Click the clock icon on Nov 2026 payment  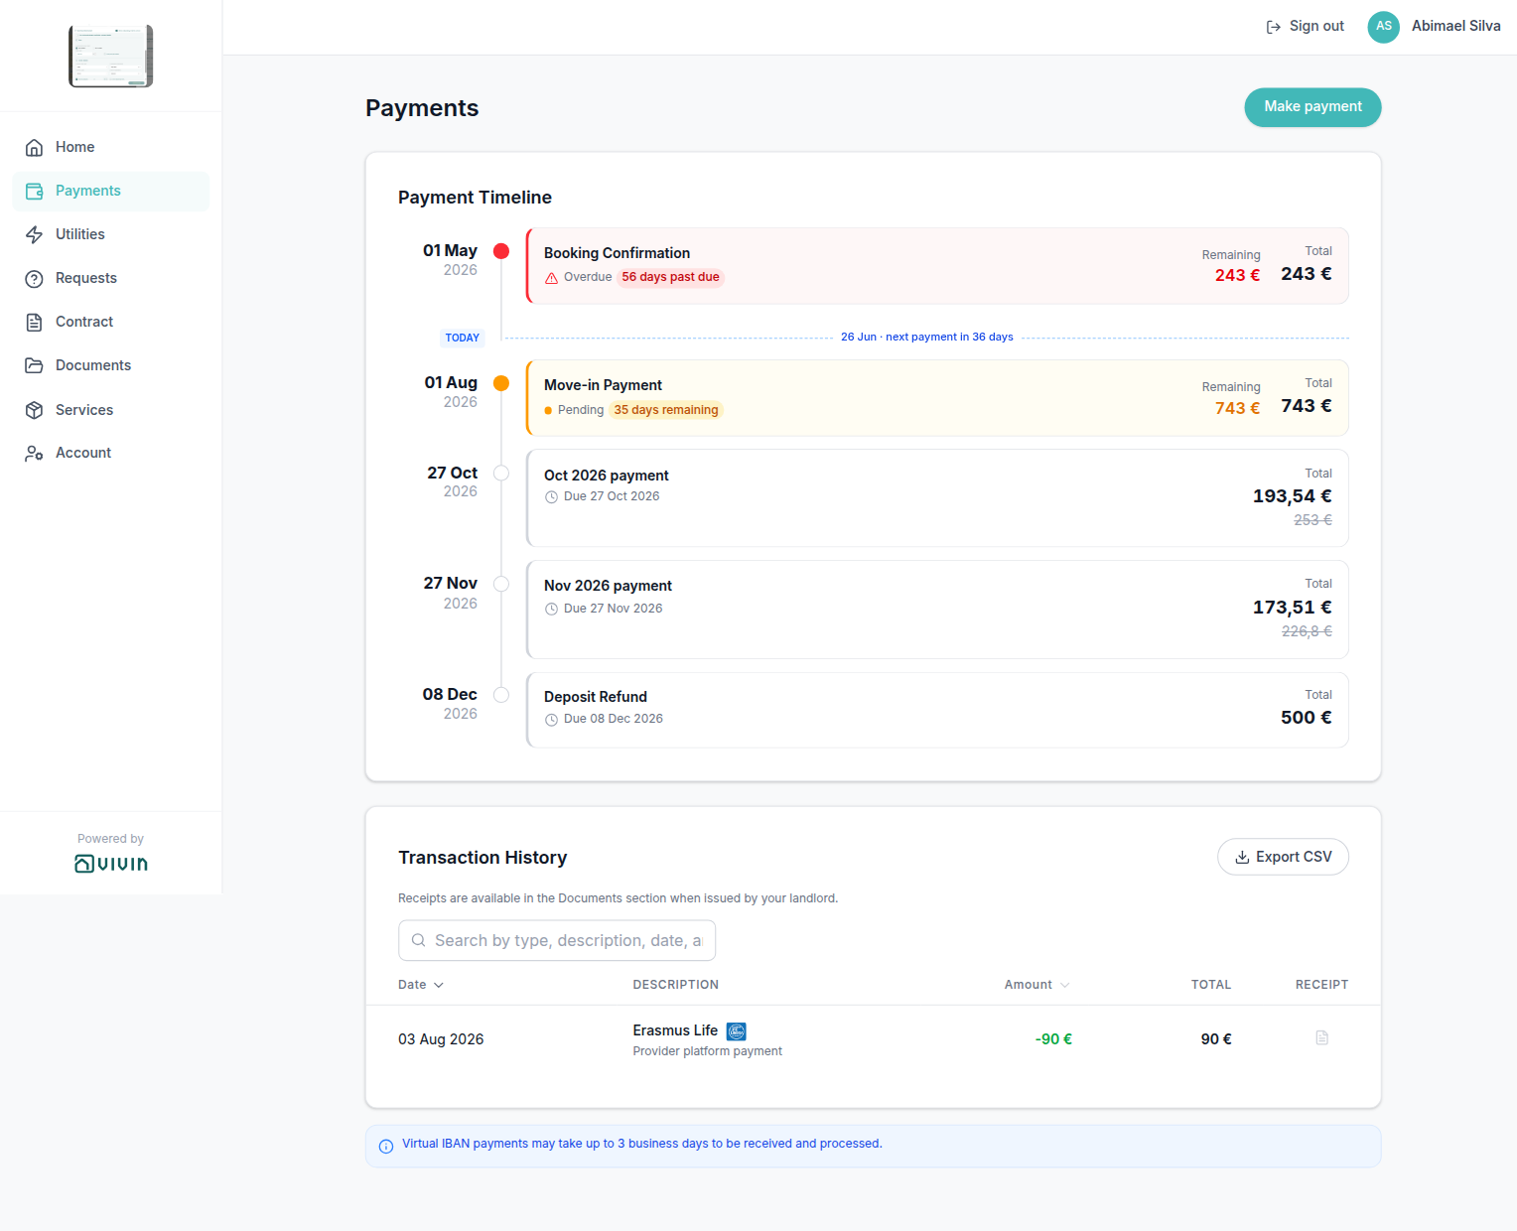pyautogui.click(x=551, y=609)
